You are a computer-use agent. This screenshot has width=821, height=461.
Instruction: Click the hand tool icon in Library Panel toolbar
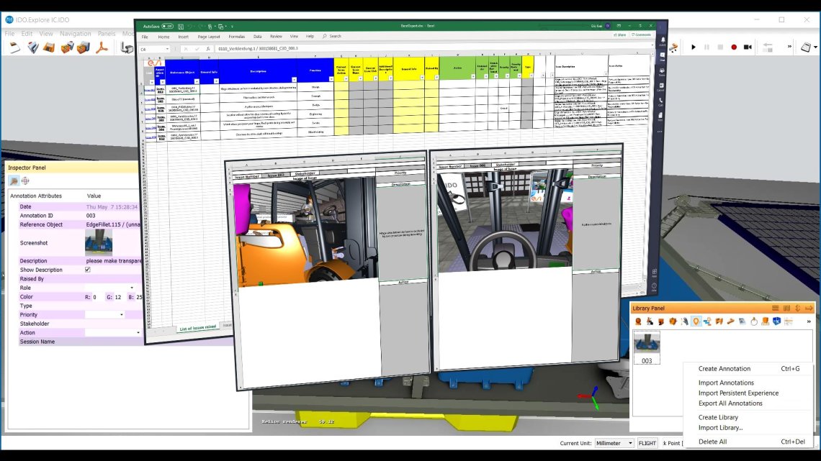coord(684,321)
